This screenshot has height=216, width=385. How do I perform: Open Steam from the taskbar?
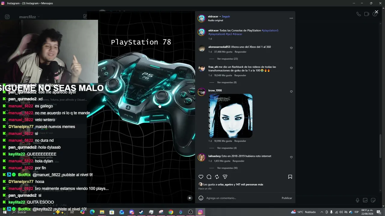pyautogui.click(x=141, y=212)
